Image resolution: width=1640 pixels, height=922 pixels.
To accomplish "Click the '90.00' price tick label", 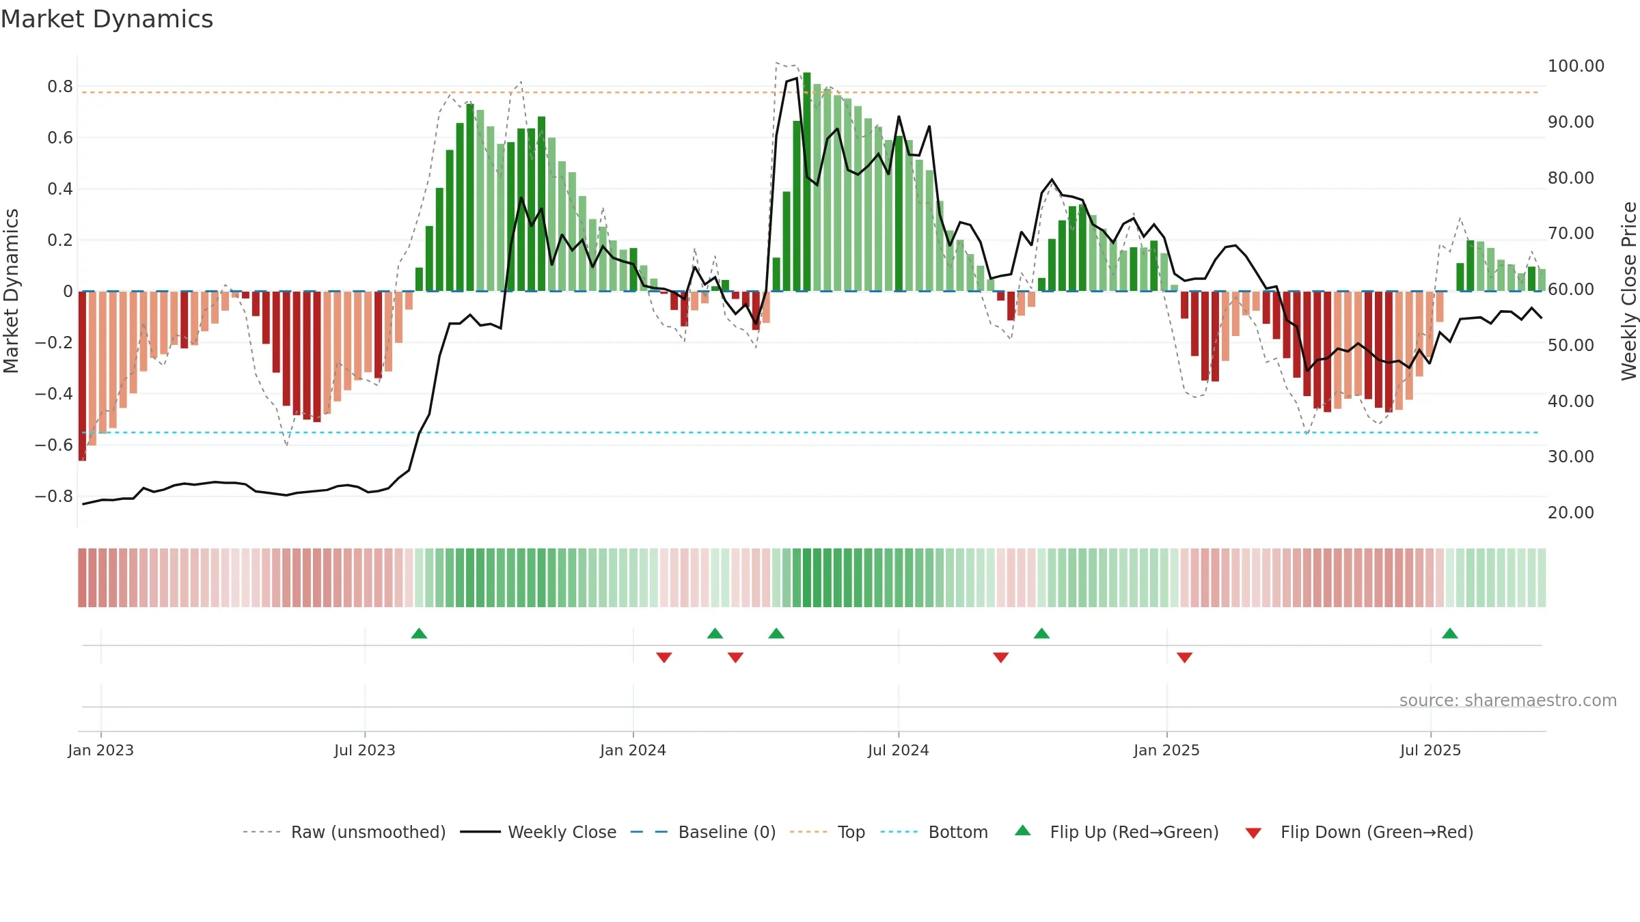I will tap(1571, 122).
